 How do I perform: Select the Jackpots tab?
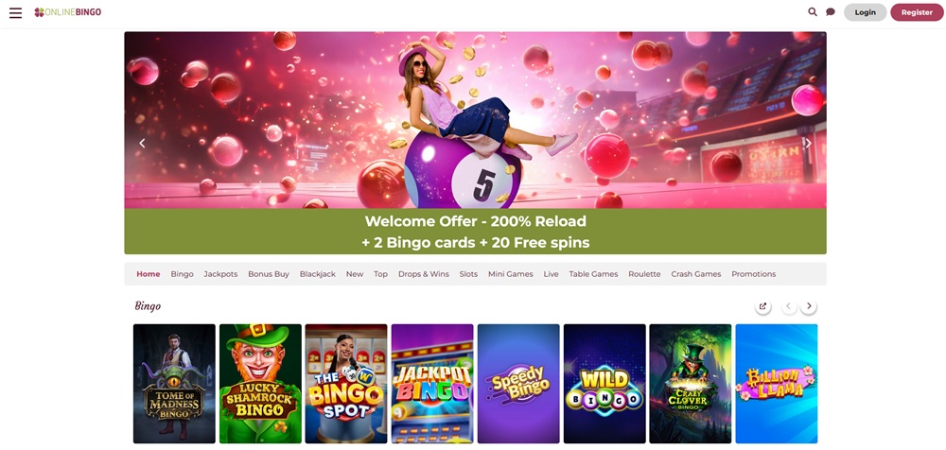(x=220, y=274)
